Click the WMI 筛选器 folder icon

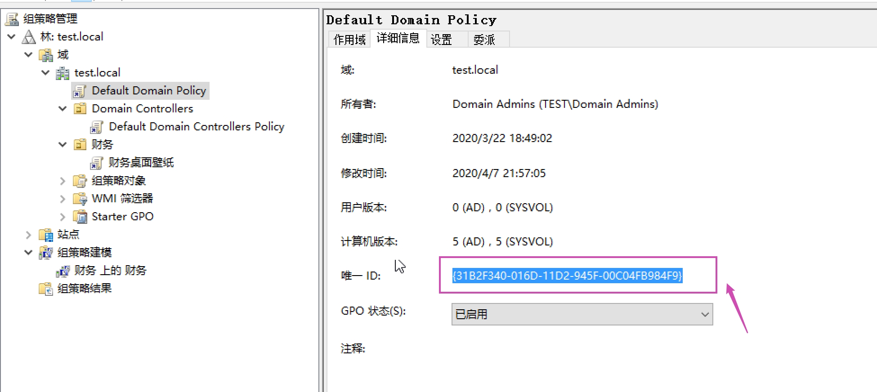[x=80, y=199]
